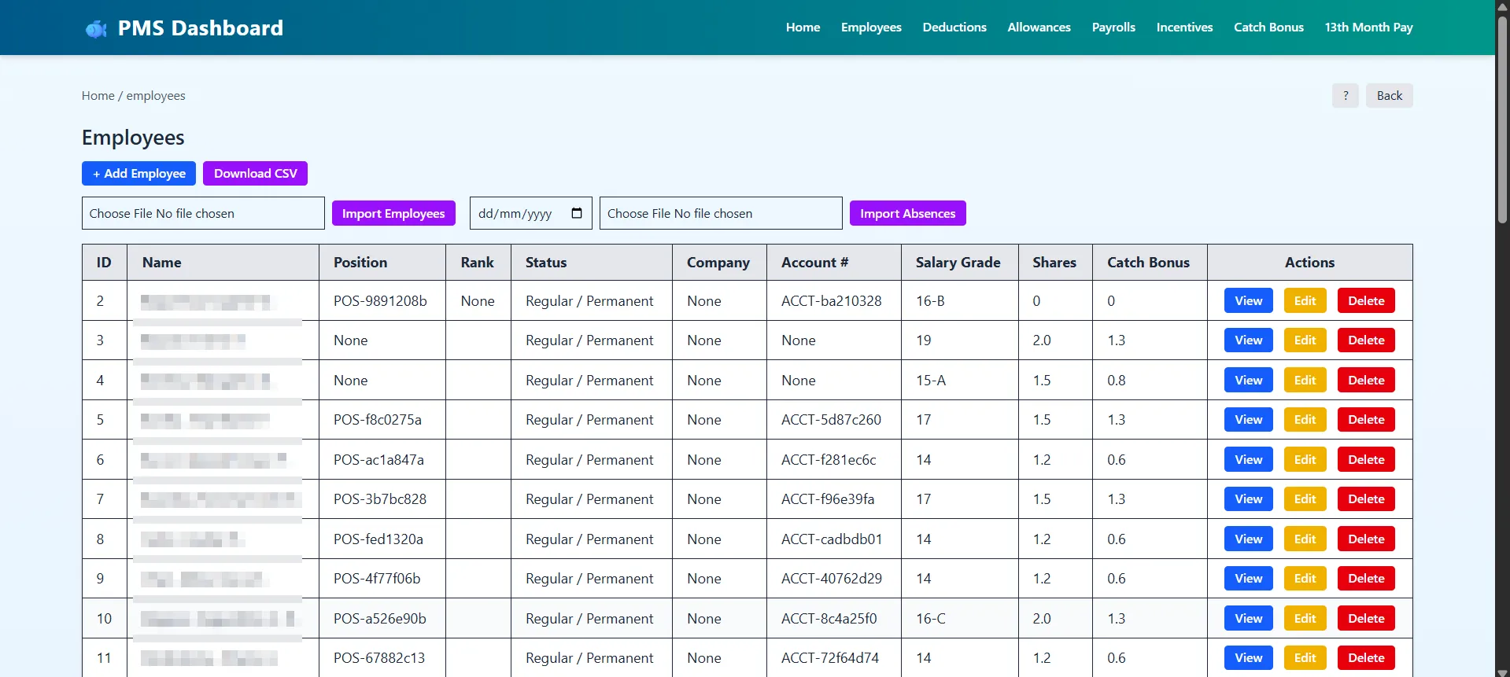Edit employee with position POS-f8c0275a
This screenshot has height=677, width=1510.
click(1305, 420)
